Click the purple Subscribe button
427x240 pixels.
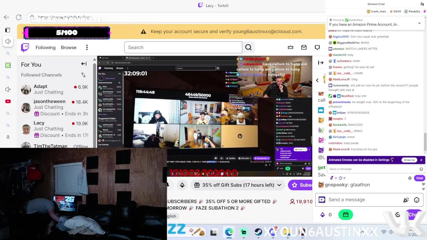point(300,185)
